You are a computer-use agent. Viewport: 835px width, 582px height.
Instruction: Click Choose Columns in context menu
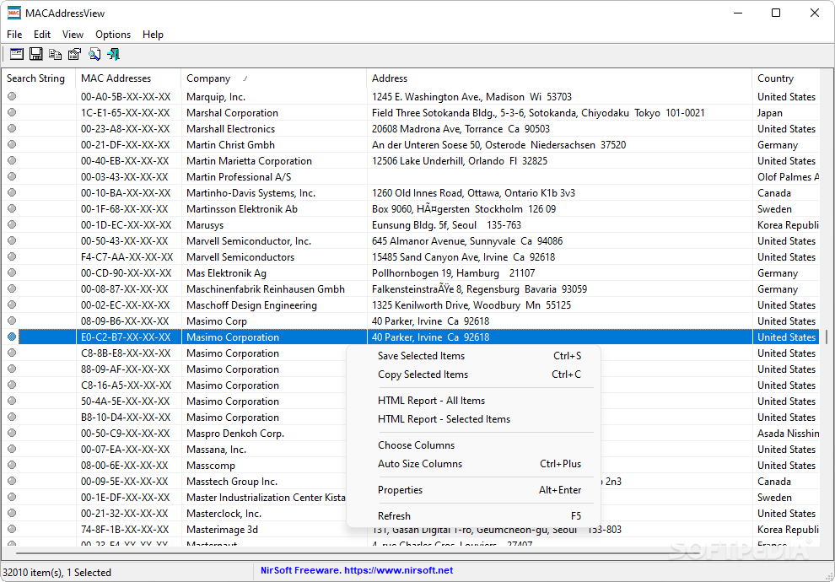click(473, 445)
